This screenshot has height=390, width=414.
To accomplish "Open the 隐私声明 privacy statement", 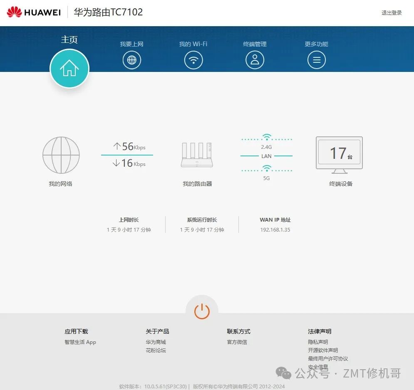I will 319,342.
